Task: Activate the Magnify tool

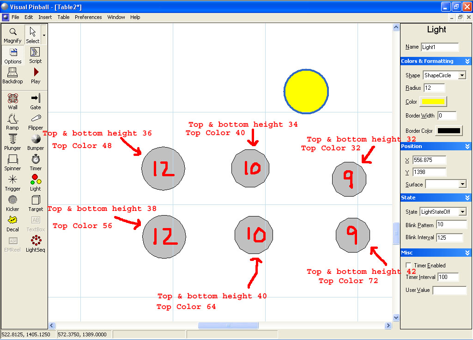Action: [13, 35]
